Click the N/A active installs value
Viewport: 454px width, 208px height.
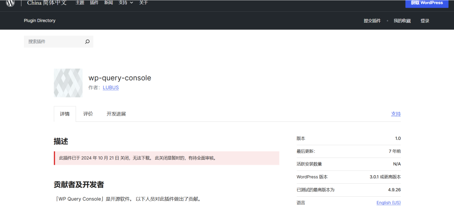click(397, 164)
